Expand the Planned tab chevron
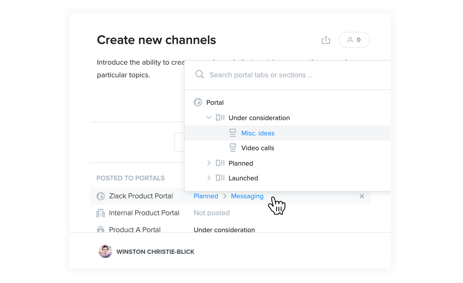 click(x=209, y=163)
